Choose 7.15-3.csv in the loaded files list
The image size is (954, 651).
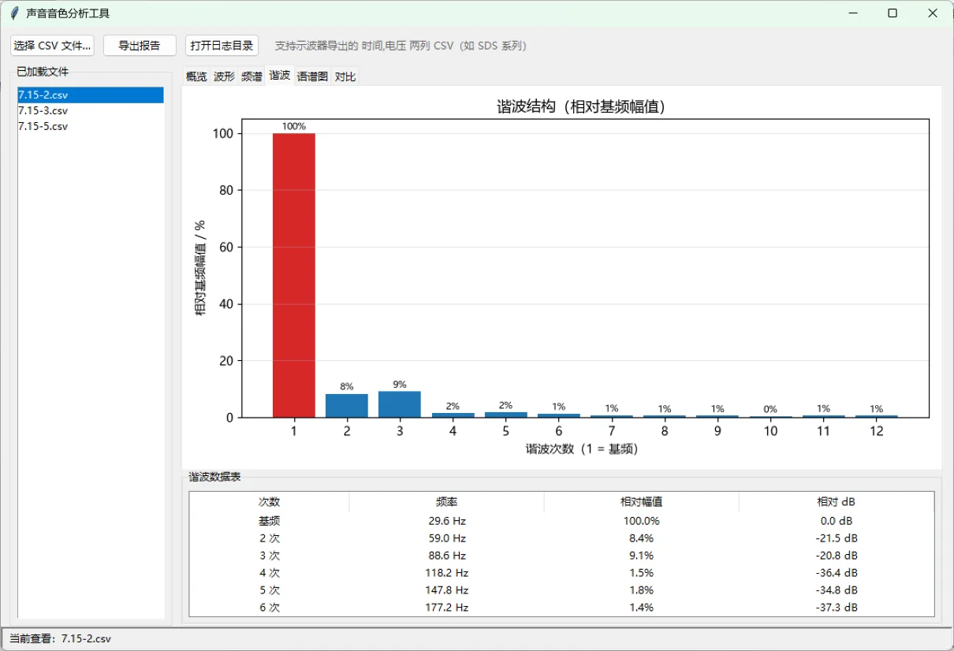click(91, 110)
